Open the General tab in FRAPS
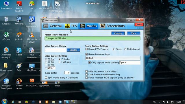This screenshot has width=185, height=104. click(x=52, y=26)
